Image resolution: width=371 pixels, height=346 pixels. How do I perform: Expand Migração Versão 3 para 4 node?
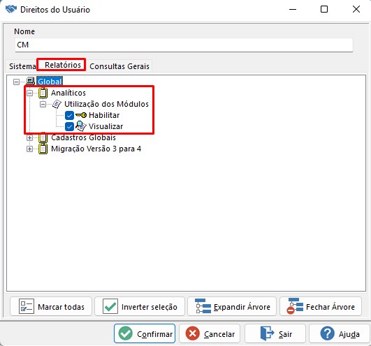(29, 149)
